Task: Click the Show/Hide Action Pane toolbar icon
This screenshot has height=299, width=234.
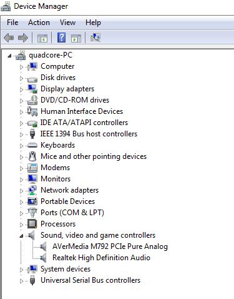Action: pos(76,39)
